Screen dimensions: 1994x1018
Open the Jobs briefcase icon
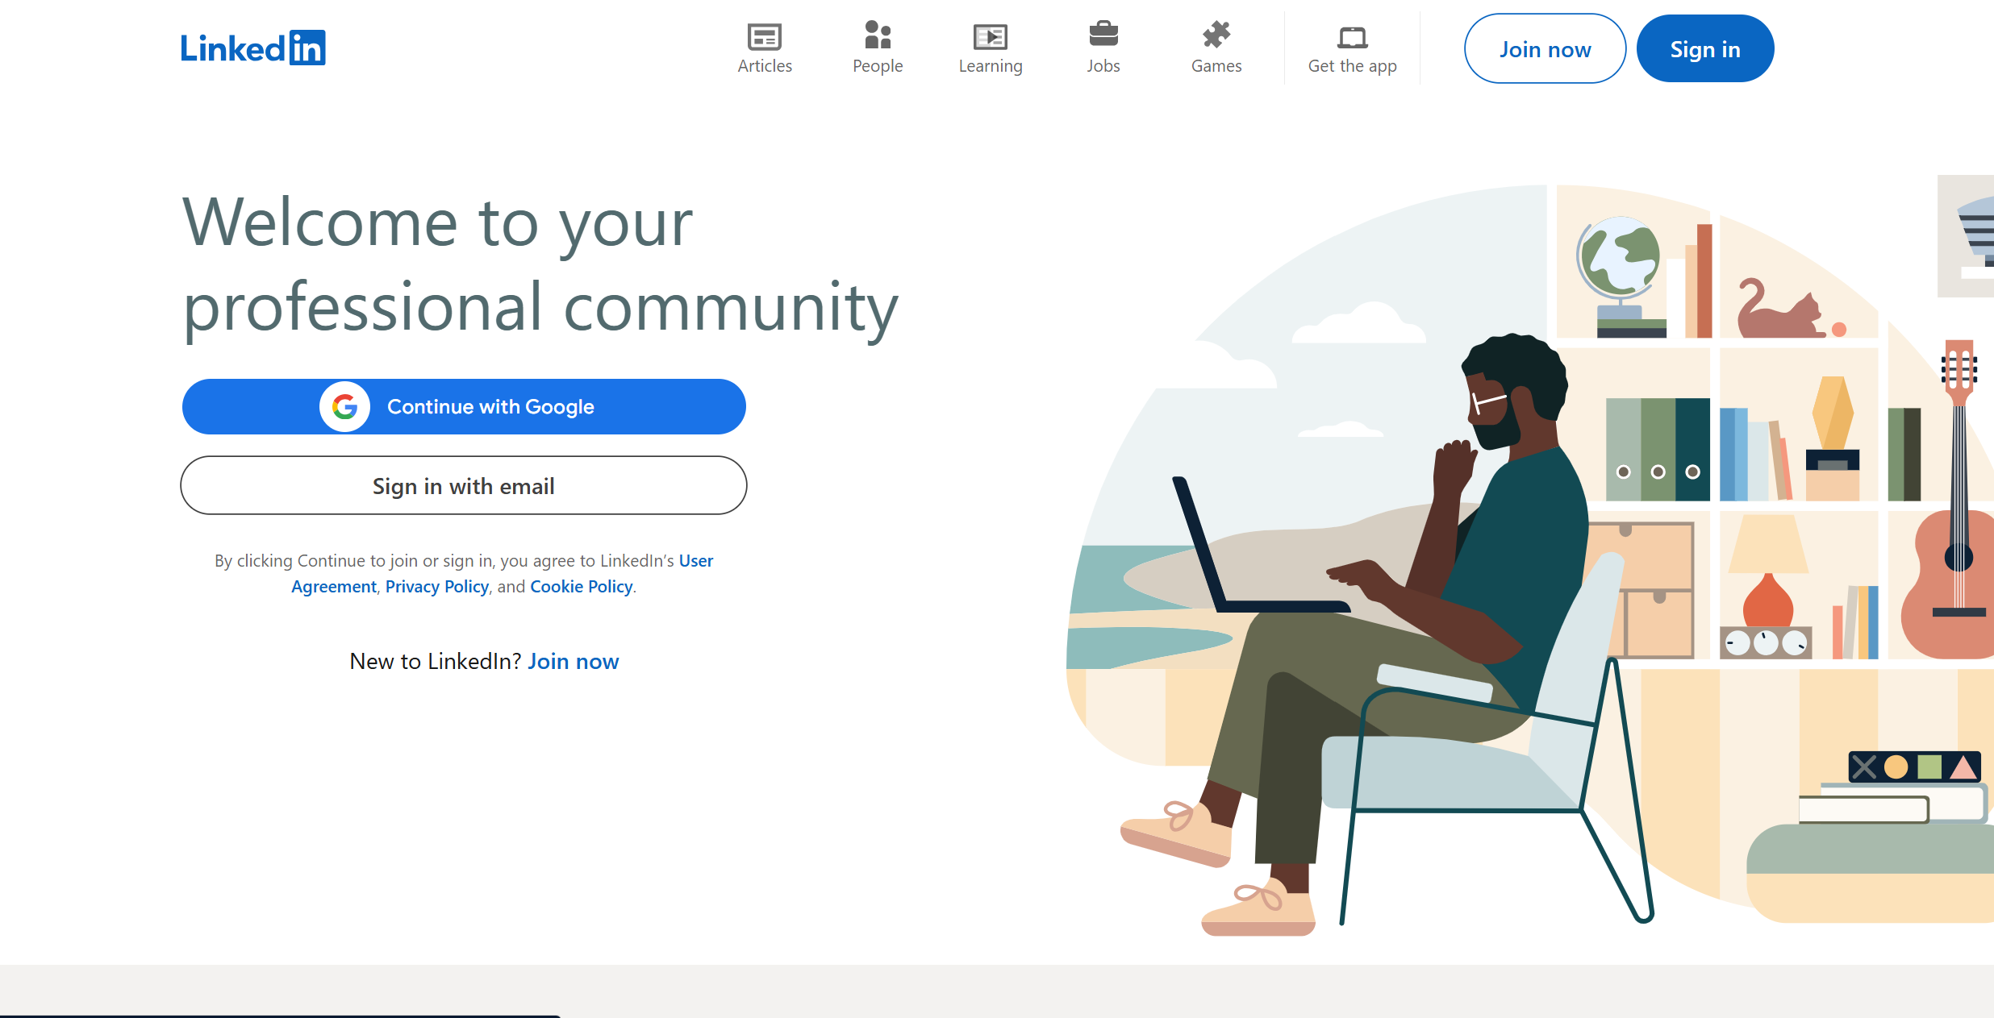click(1103, 35)
